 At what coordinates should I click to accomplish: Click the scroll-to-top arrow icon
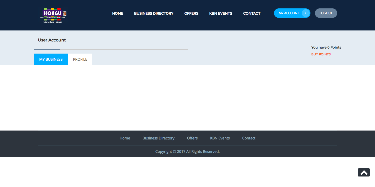(364, 172)
